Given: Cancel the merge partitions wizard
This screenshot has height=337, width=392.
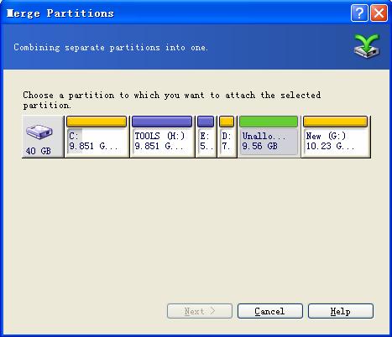Looking at the screenshot, I should click(270, 311).
